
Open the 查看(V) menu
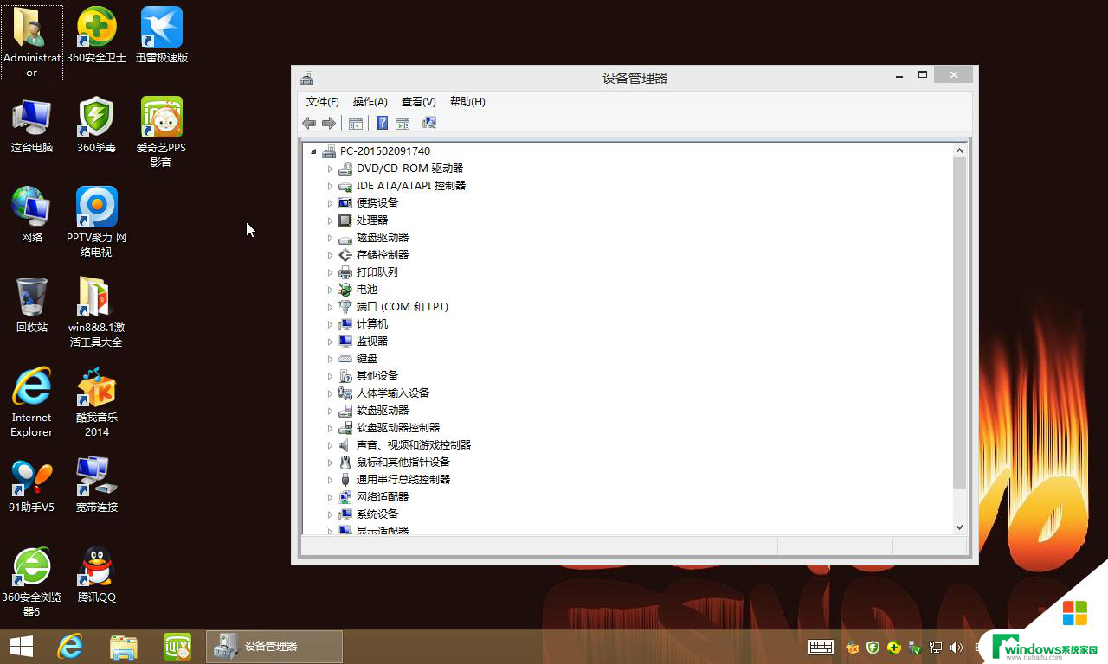click(x=419, y=102)
